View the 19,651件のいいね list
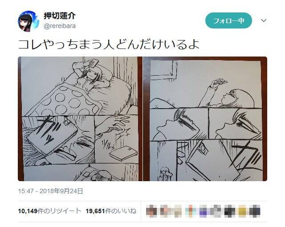 [111, 211]
